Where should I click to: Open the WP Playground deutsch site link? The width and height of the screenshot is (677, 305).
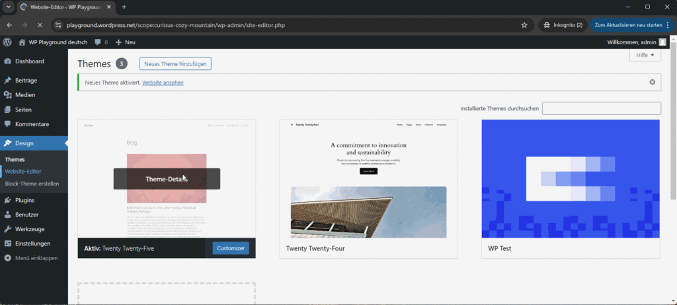[53, 42]
